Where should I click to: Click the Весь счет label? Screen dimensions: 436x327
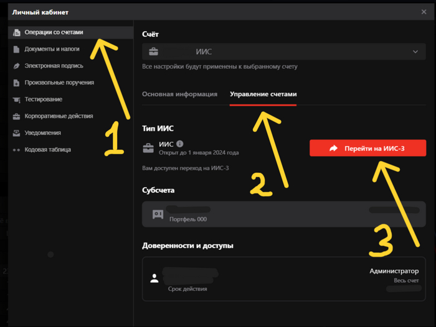(406, 280)
